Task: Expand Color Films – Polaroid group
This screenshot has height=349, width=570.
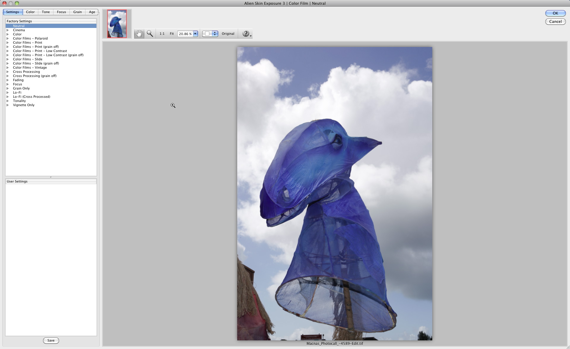Action: 8,38
